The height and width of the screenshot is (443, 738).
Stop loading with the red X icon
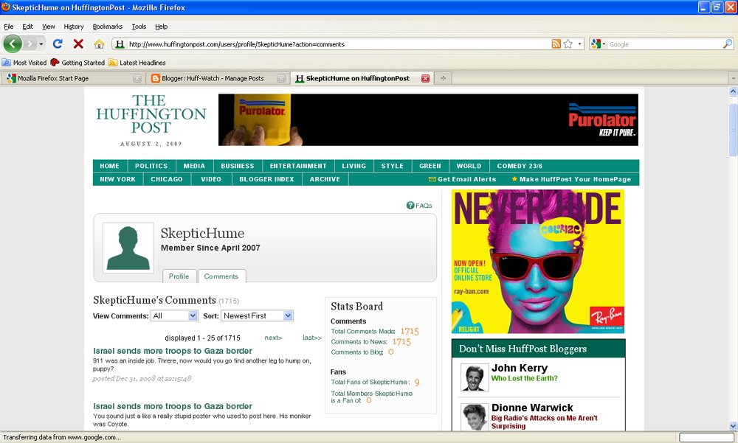[x=78, y=43]
